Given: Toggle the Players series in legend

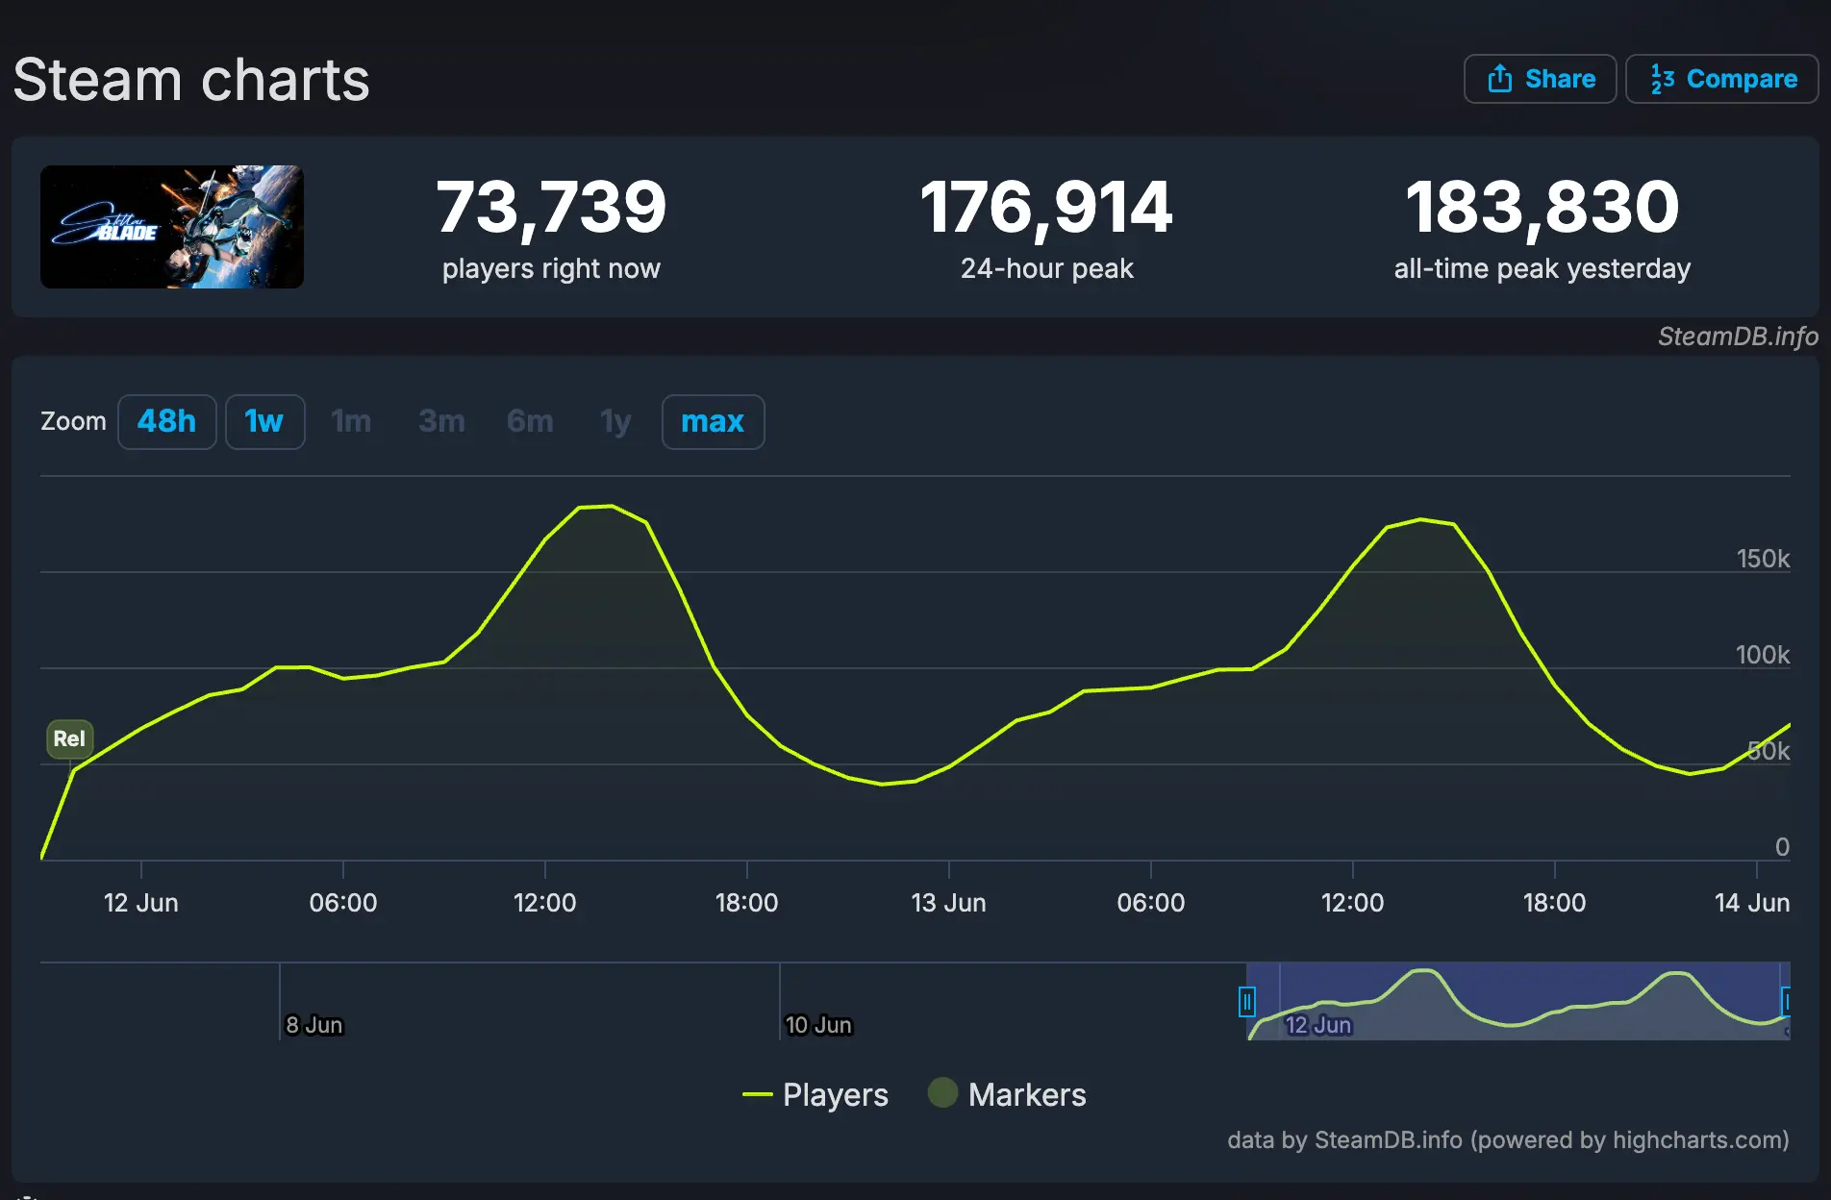Looking at the screenshot, I should coord(815,1094).
